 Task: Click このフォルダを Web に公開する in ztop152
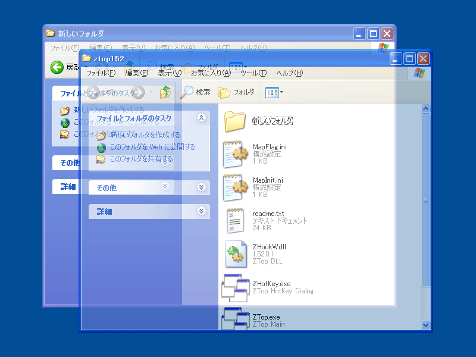point(153,147)
